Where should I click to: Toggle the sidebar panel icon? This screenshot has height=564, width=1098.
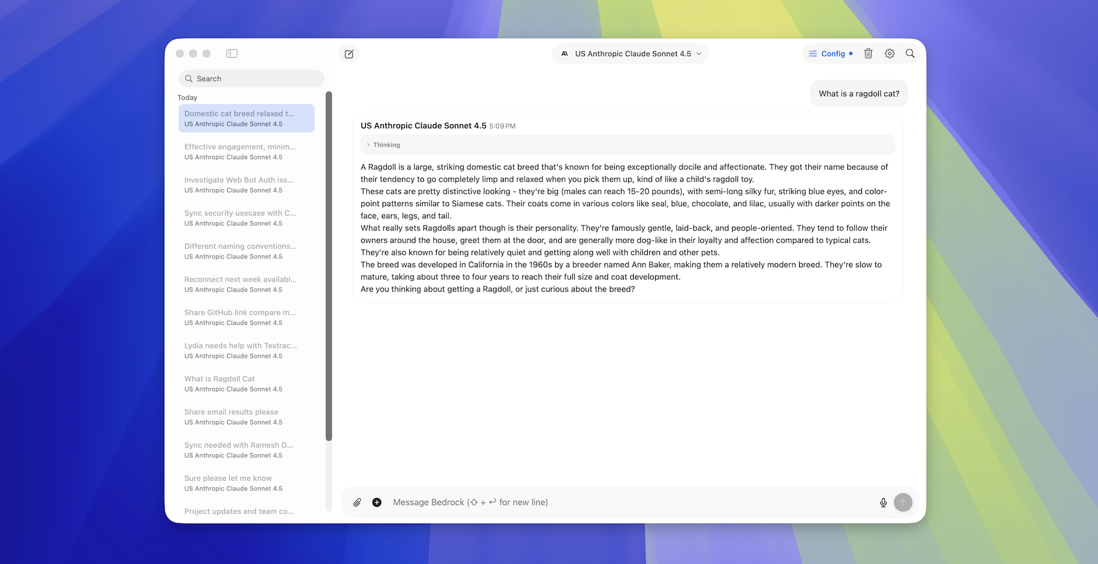tap(232, 54)
